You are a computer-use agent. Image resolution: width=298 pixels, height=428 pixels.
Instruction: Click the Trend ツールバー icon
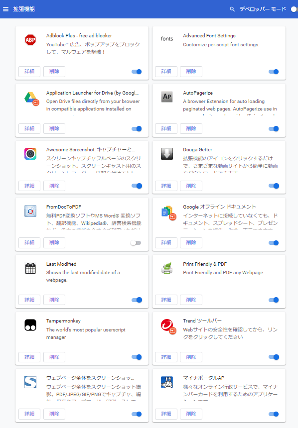[x=169, y=327]
